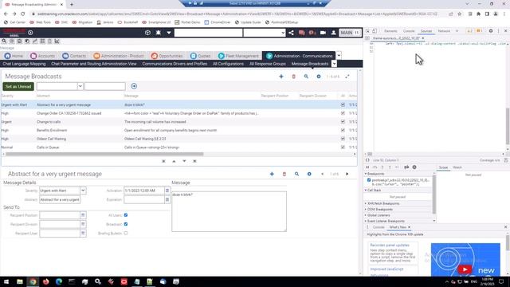The width and height of the screenshot is (510, 287).
Task: Open the Opportunities screen tab
Action: [x=167, y=56]
